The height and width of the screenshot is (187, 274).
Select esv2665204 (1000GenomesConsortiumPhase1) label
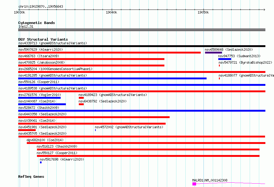tap(55, 69)
